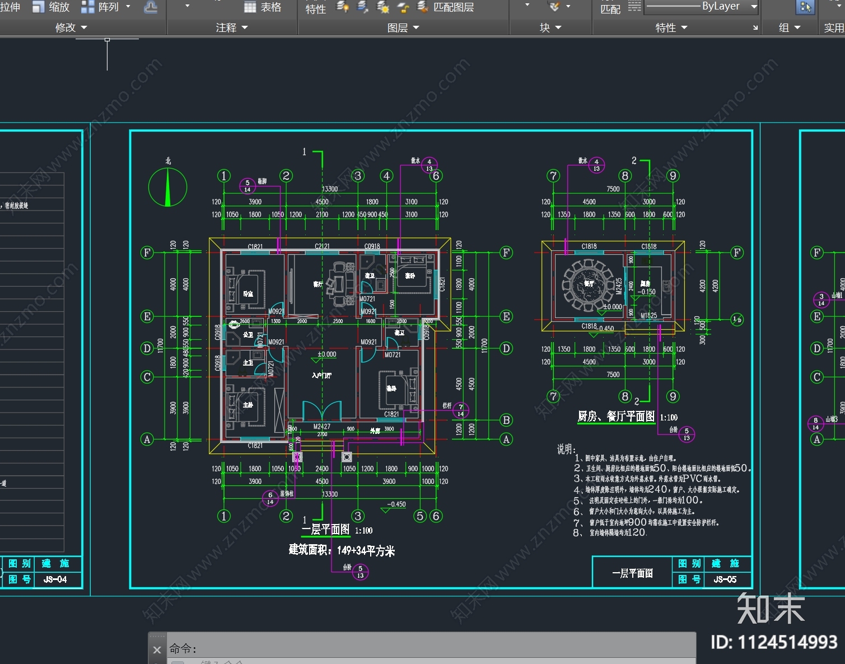The height and width of the screenshot is (664, 845).
Task: Click note 7 about 900 guard railings
Action: [646, 522]
